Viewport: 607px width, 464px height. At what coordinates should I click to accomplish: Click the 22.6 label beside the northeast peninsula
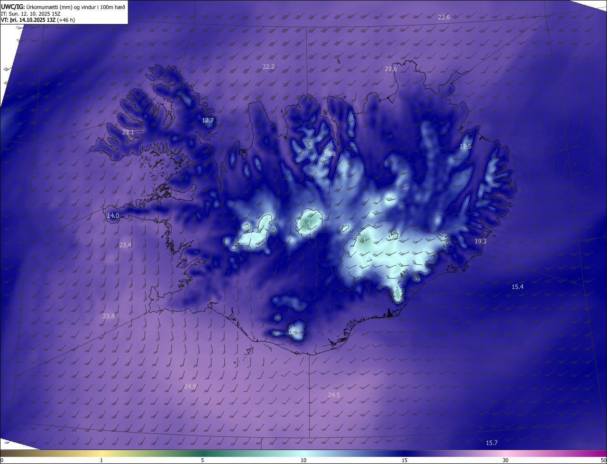pos(391,69)
